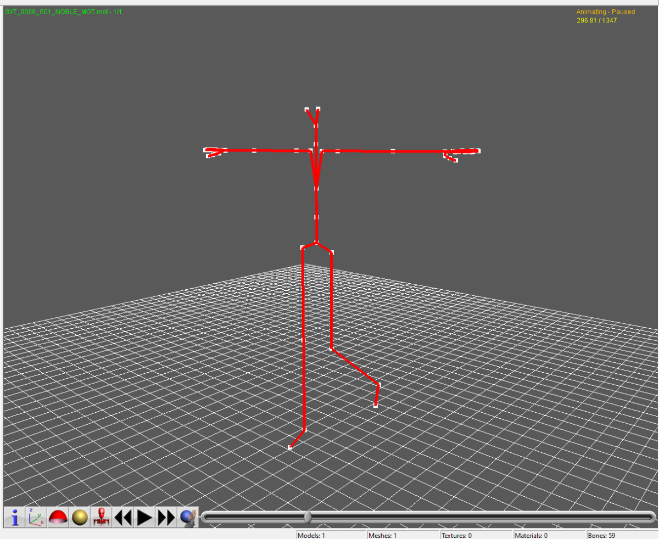The height and width of the screenshot is (539, 659).
Task: Click the red dome toolbar icon
Action: click(x=58, y=517)
